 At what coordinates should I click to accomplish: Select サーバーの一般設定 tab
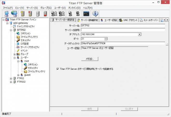point(63,20)
